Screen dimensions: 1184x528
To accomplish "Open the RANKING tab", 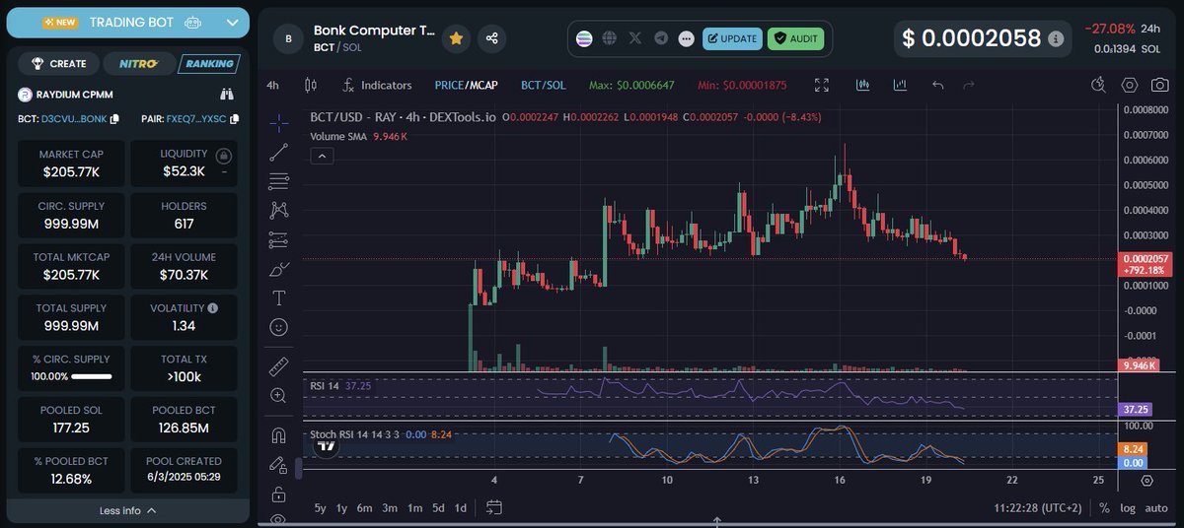I will click(209, 64).
